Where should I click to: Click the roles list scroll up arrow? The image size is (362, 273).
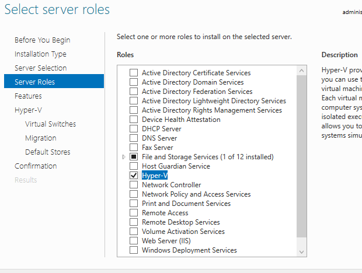[x=301, y=71]
